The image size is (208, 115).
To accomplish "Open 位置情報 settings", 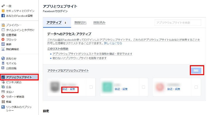I will [x=11, y=35].
